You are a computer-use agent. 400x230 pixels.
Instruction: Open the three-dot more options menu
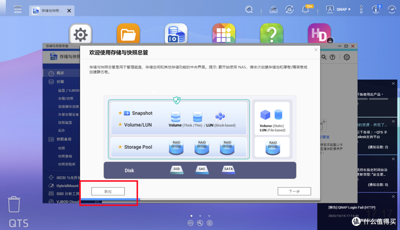[361, 9]
